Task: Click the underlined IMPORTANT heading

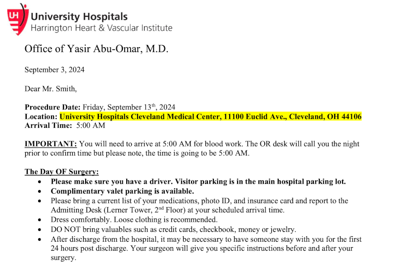Action: click(x=50, y=144)
